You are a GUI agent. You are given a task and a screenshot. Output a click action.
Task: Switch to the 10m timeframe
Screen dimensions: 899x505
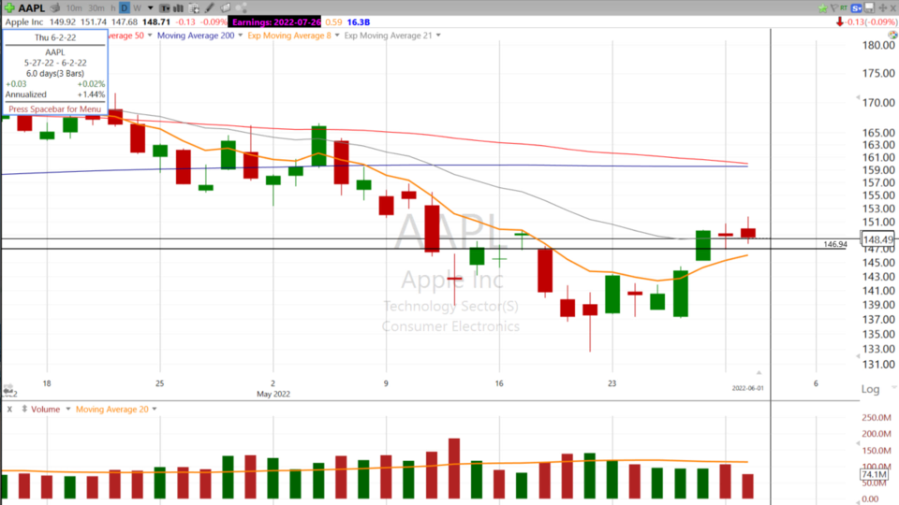pyautogui.click(x=73, y=7)
